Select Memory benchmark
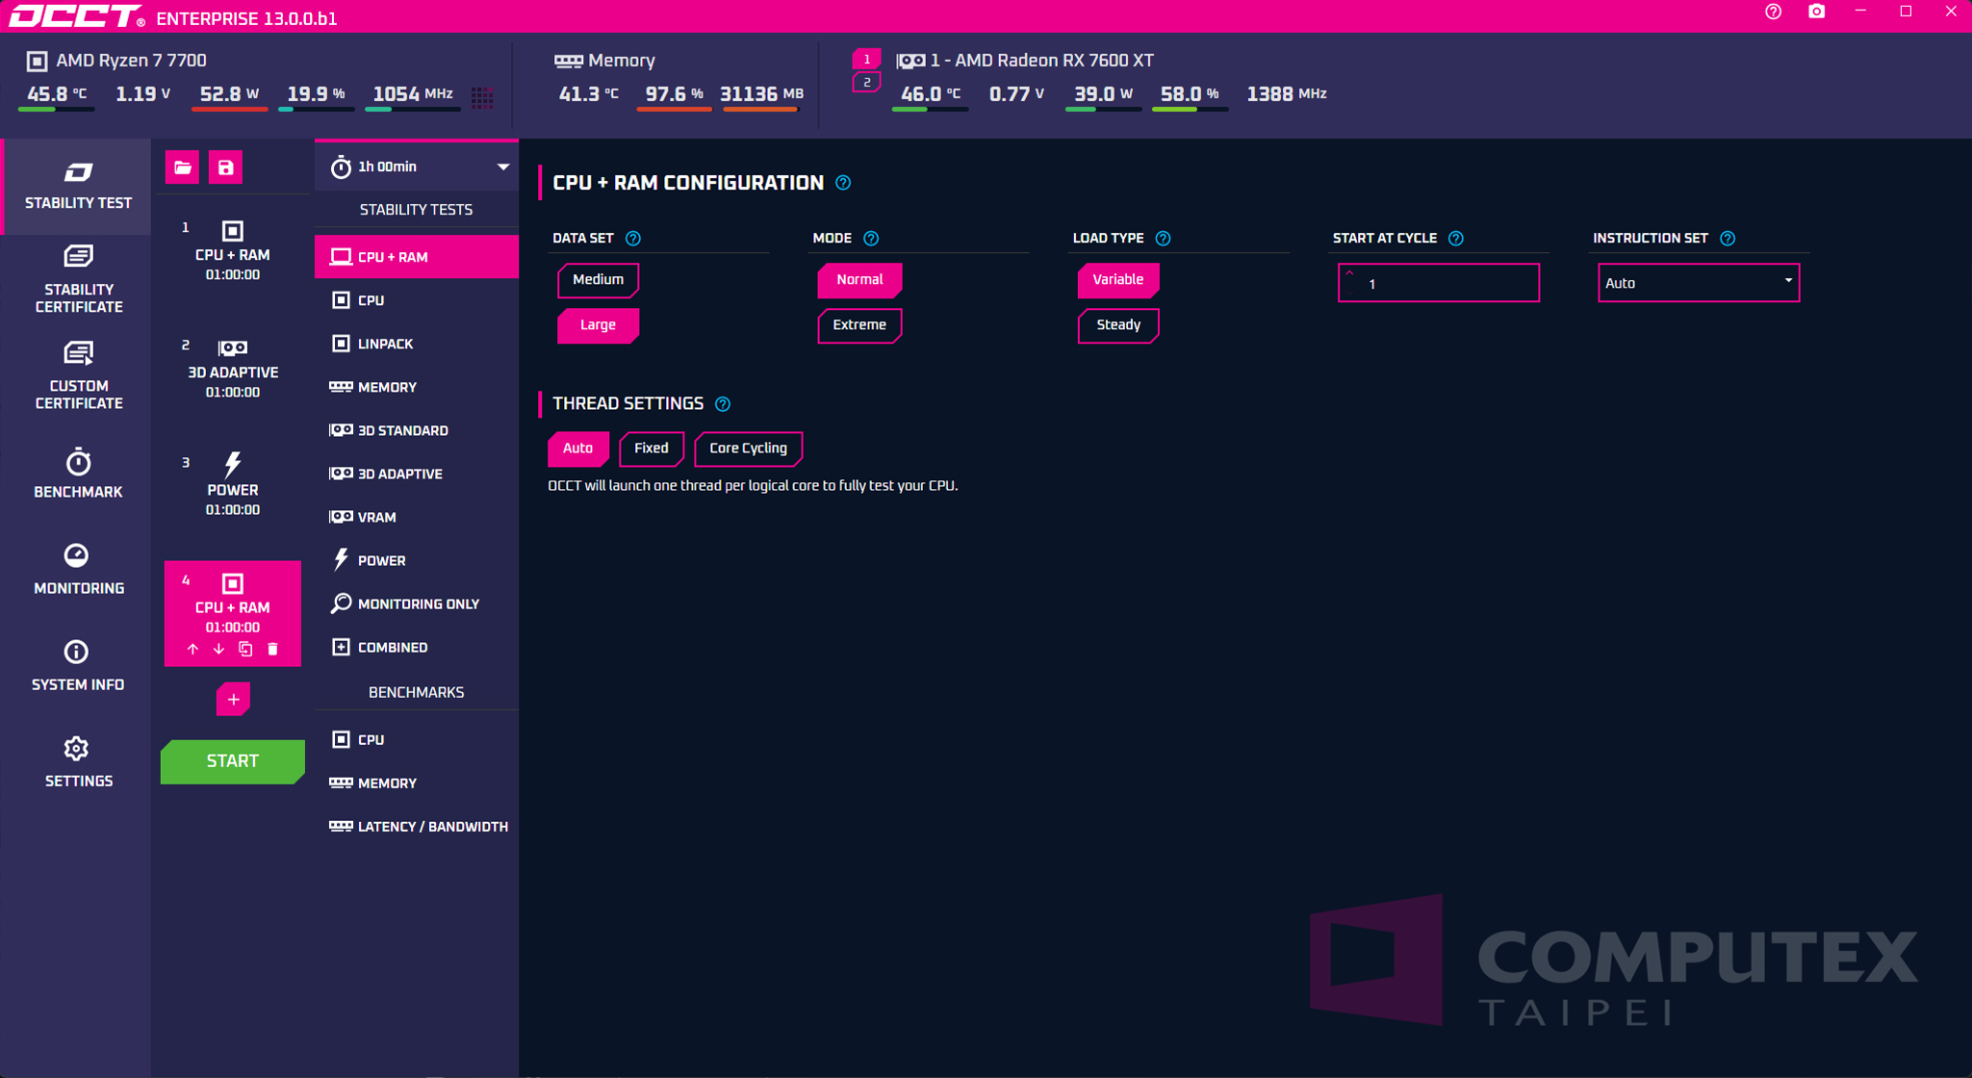This screenshot has height=1078, width=1972. point(417,783)
